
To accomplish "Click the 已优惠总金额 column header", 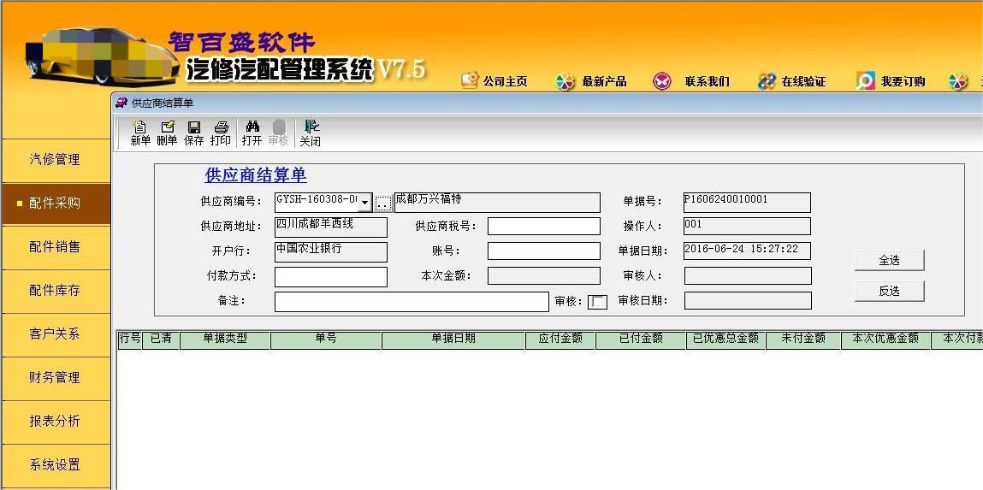I will click(x=726, y=339).
